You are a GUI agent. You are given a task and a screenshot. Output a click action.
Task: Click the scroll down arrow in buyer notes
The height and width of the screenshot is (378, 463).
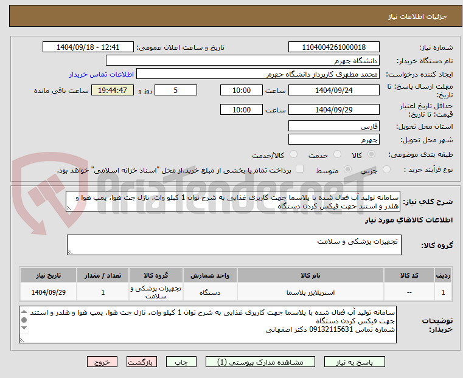pyautogui.click(x=24, y=328)
